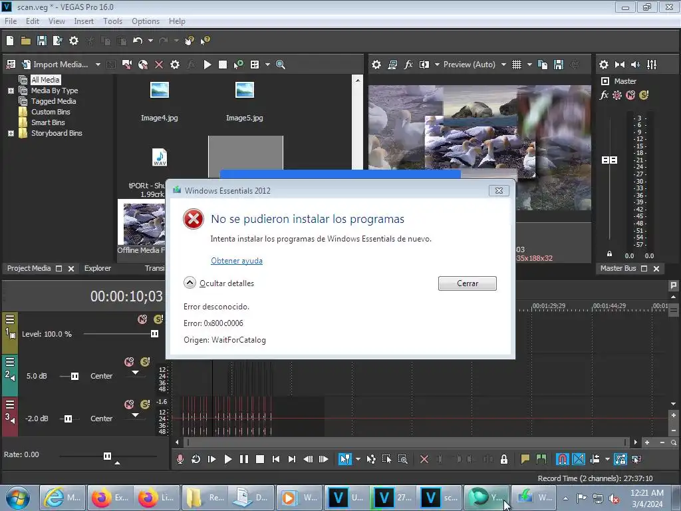Click Import Media button

pyautogui.click(x=55, y=65)
